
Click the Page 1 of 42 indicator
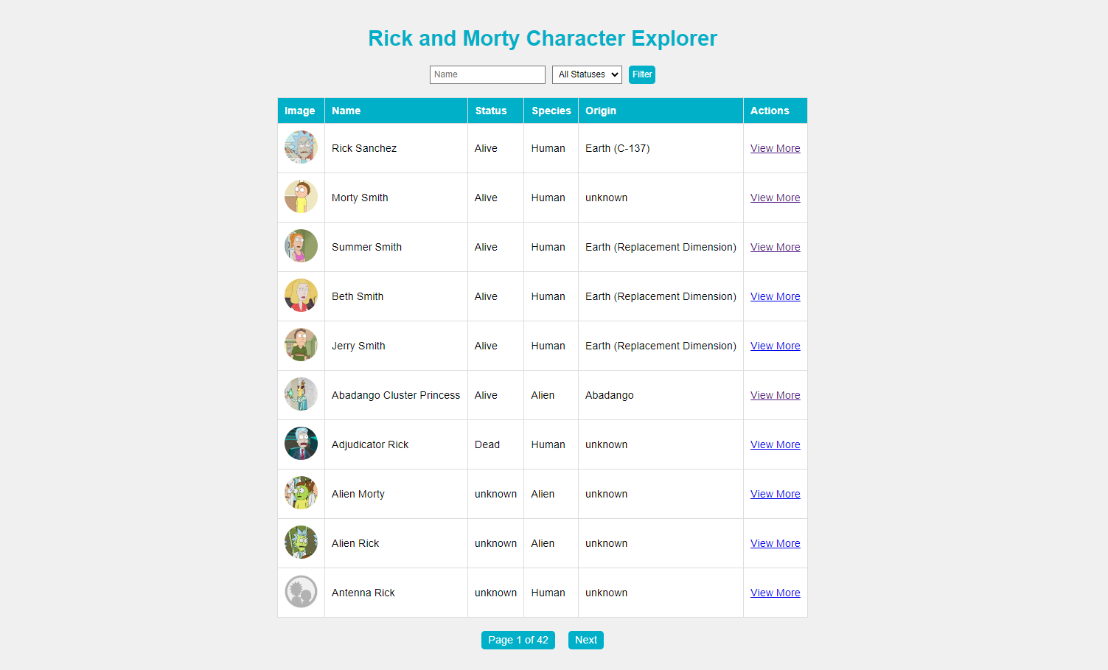[x=518, y=640]
